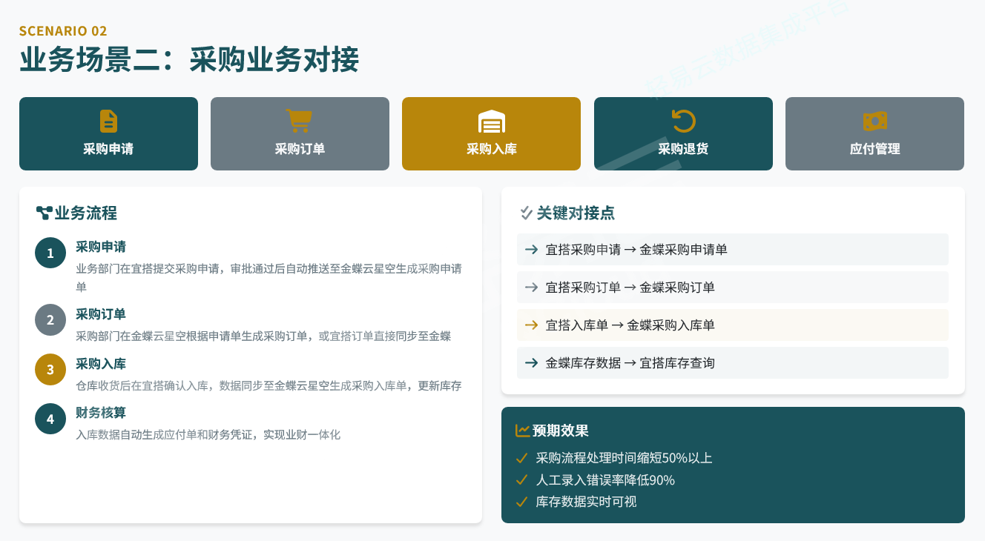
Task: Click the step 1 number circle
Action: (x=50, y=253)
